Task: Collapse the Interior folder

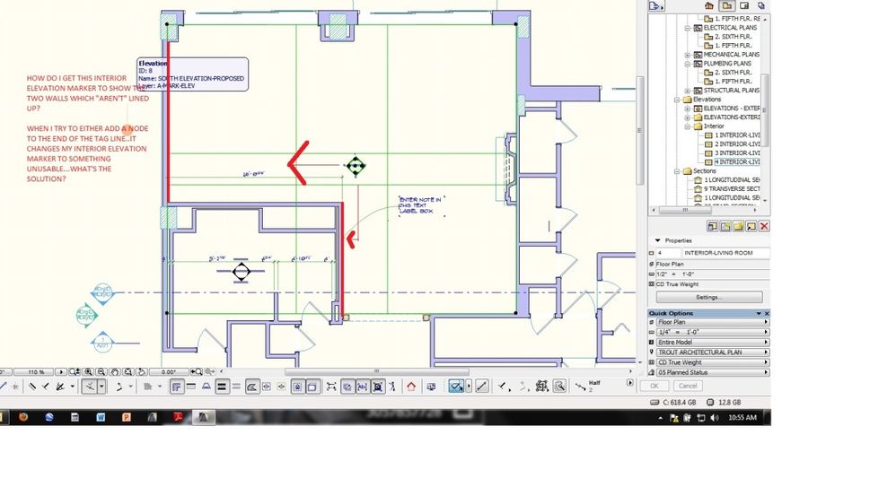Action: (688, 126)
